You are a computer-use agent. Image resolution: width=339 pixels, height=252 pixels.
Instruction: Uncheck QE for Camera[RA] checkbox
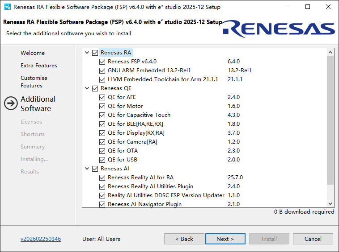102,142
